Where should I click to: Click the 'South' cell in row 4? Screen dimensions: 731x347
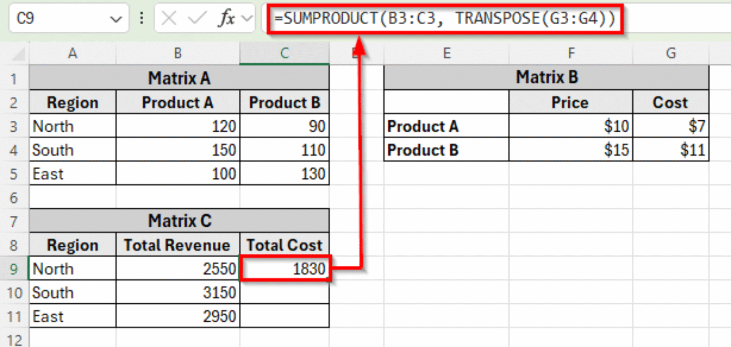tap(72, 149)
